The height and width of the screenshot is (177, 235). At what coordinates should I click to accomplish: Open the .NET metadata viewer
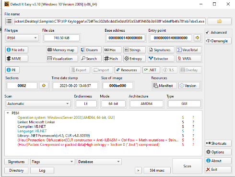[151, 70]
